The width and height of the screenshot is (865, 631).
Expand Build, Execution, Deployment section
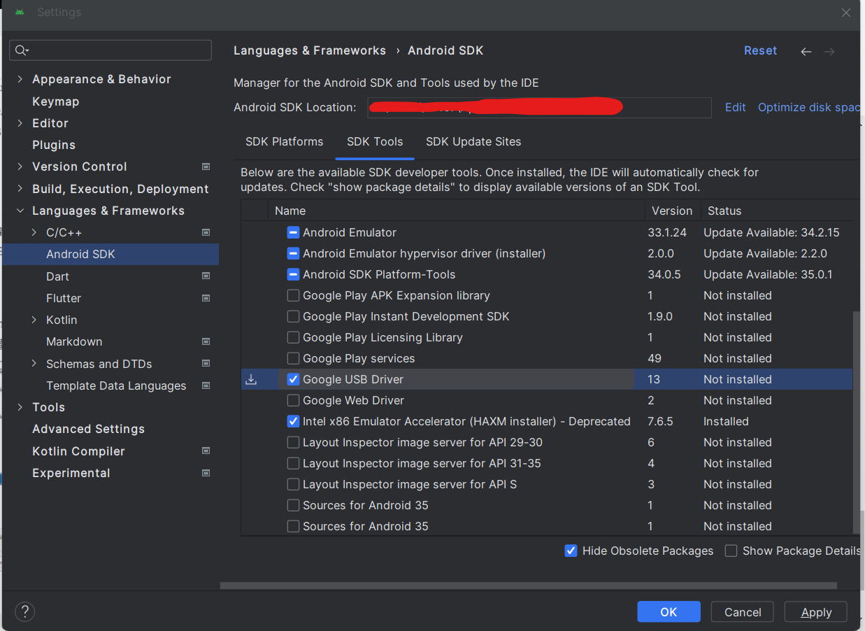coord(20,189)
